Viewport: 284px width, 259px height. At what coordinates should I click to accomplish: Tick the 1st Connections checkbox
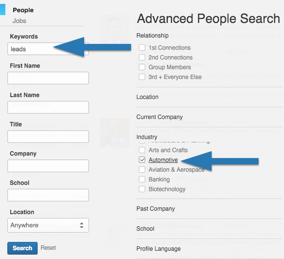pos(142,48)
